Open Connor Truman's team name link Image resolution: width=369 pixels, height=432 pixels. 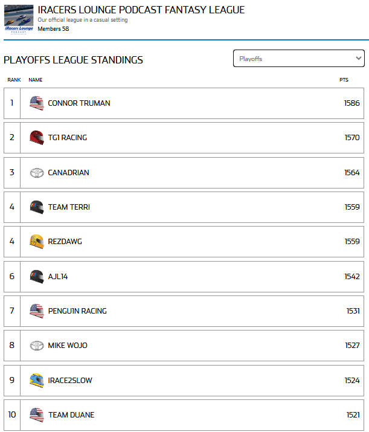pyautogui.click(x=79, y=103)
